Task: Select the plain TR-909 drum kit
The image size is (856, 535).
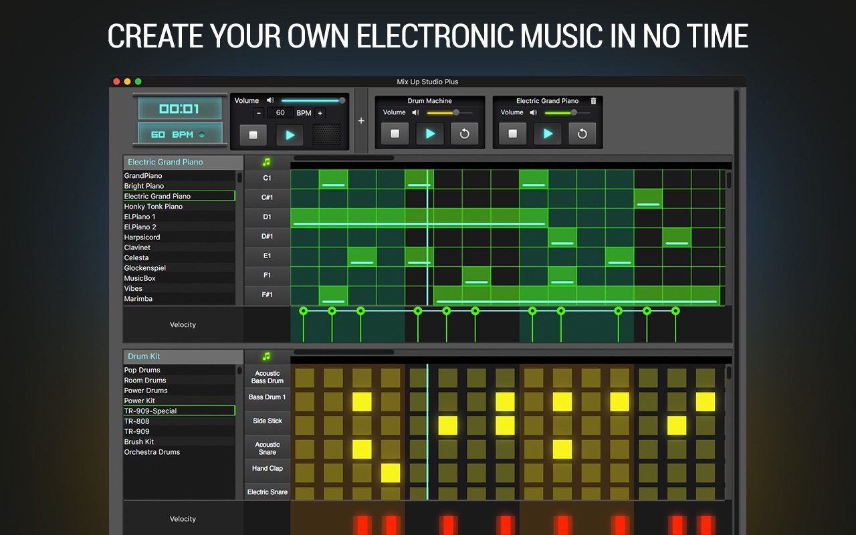Action: tap(179, 431)
